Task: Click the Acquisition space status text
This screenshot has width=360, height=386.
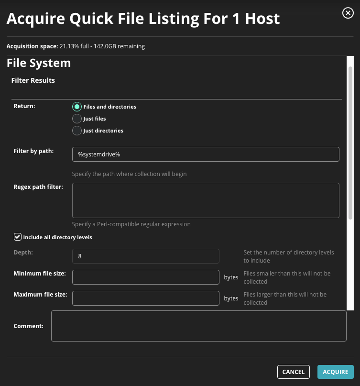Action: tap(76, 46)
